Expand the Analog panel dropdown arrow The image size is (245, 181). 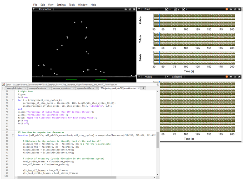pyautogui.click(x=139, y=77)
